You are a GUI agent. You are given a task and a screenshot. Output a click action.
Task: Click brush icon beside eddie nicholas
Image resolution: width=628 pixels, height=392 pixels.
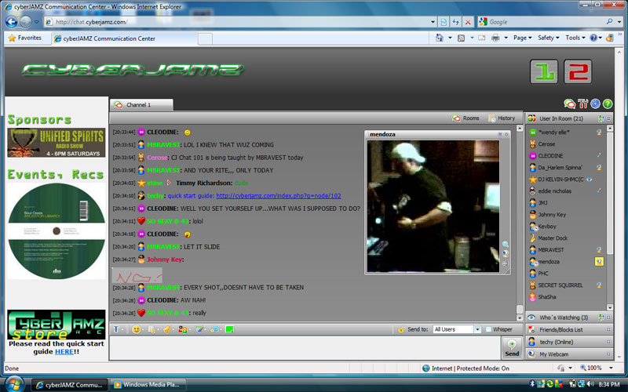(599, 191)
